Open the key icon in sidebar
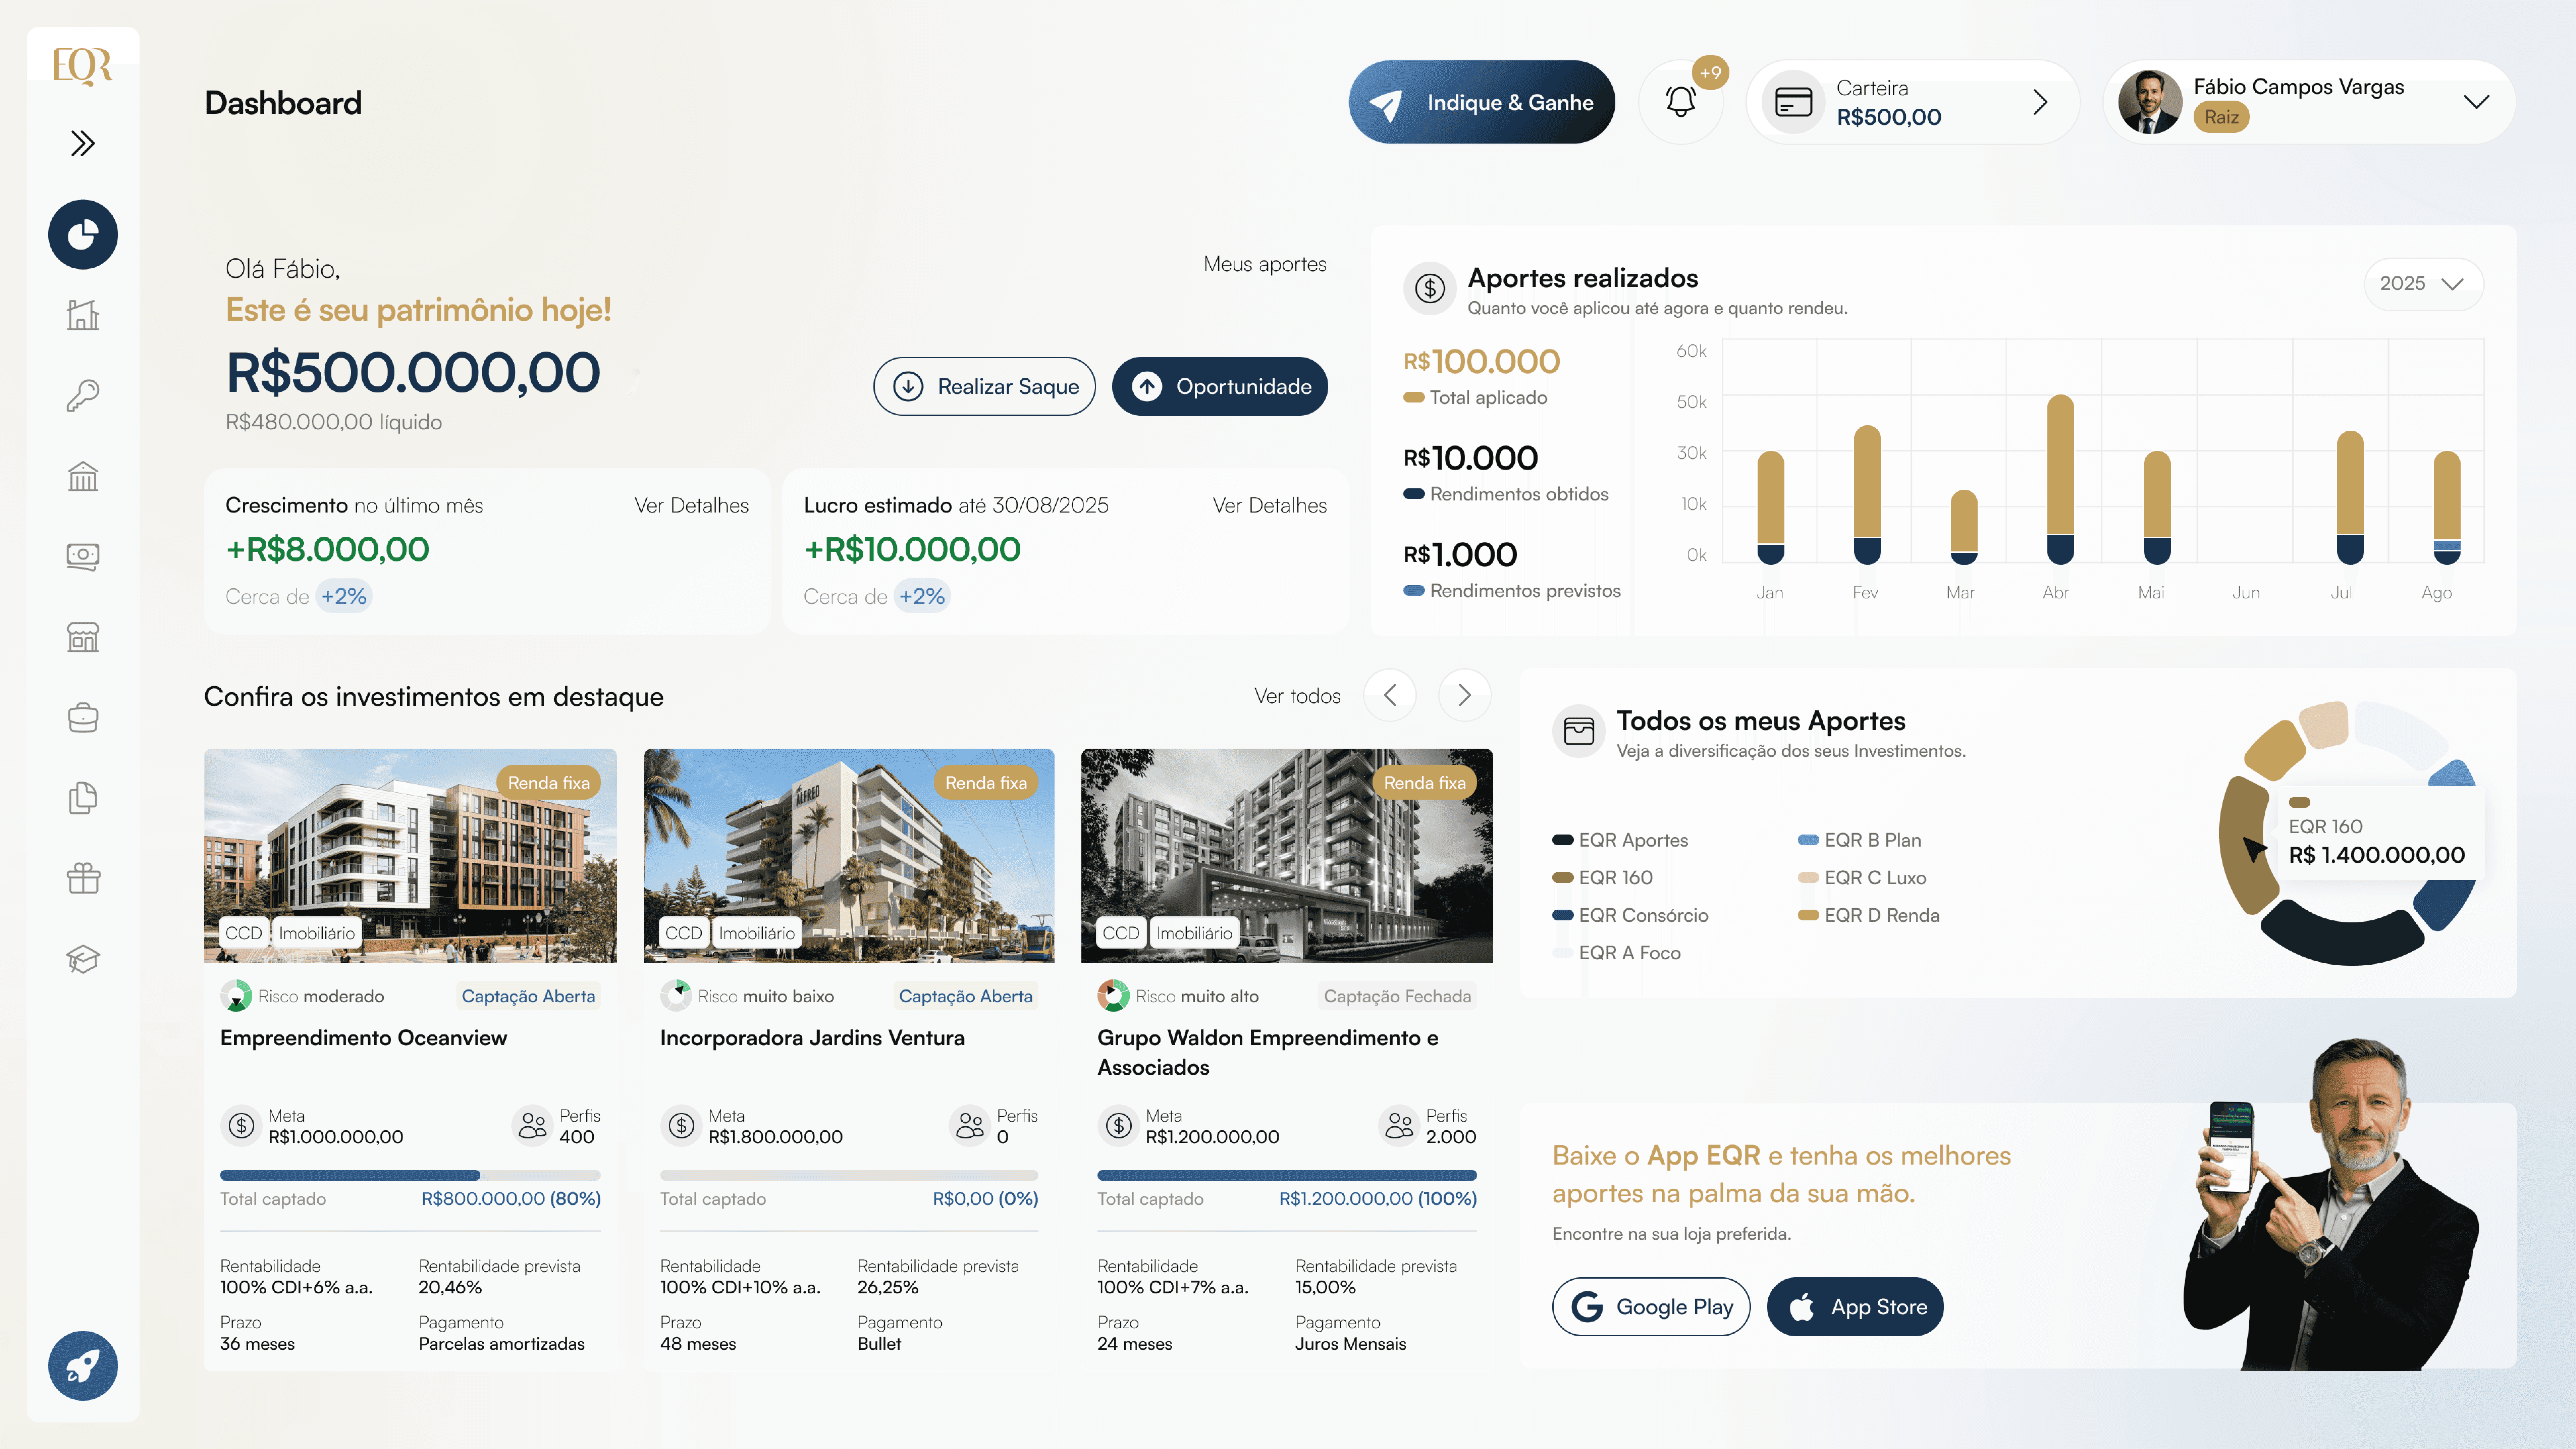This screenshot has width=2576, height=1449. pyautogui.click(x=83, y=395)
